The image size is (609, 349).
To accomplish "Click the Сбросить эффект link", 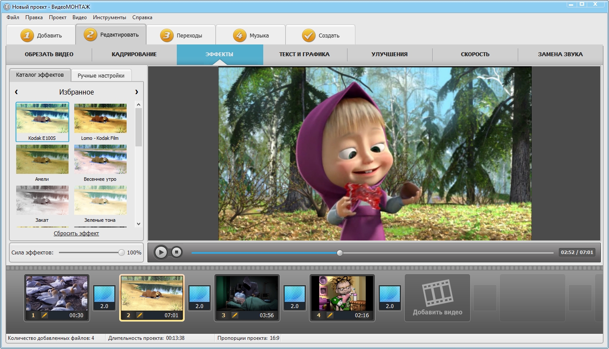I will (76, 233).
